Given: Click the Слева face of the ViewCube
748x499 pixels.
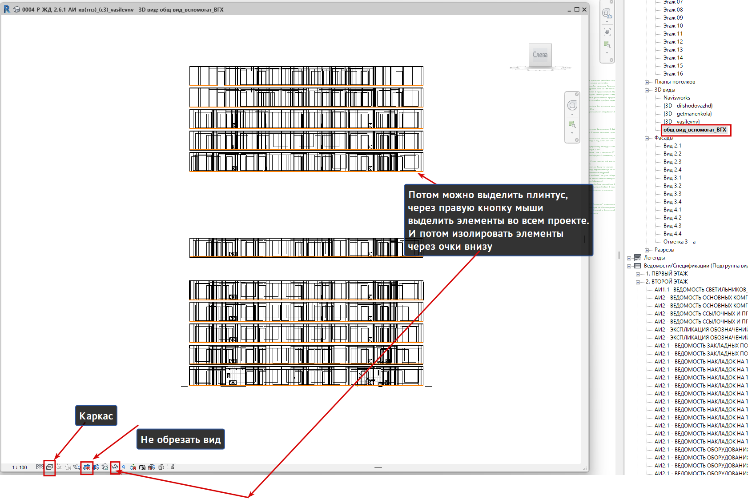Looking at the screenshot, I should click(x=540, y=55).
